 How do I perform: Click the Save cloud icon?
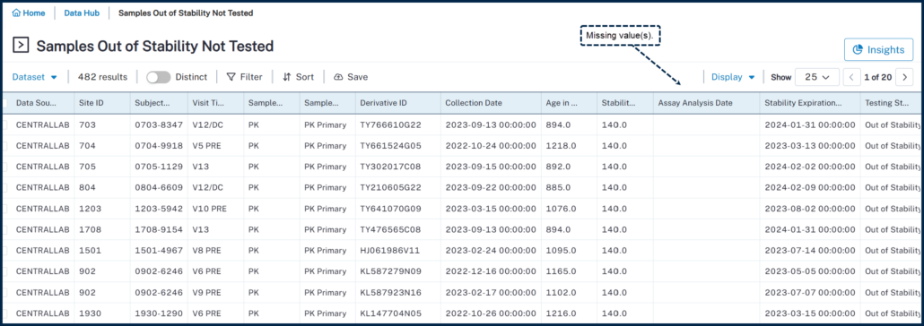[338, 77]
